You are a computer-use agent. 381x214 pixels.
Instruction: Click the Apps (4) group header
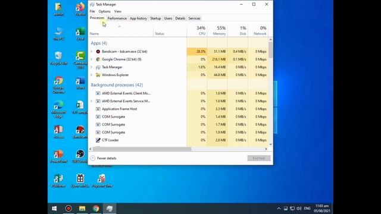pyautogui.click(x=99, y=43)
